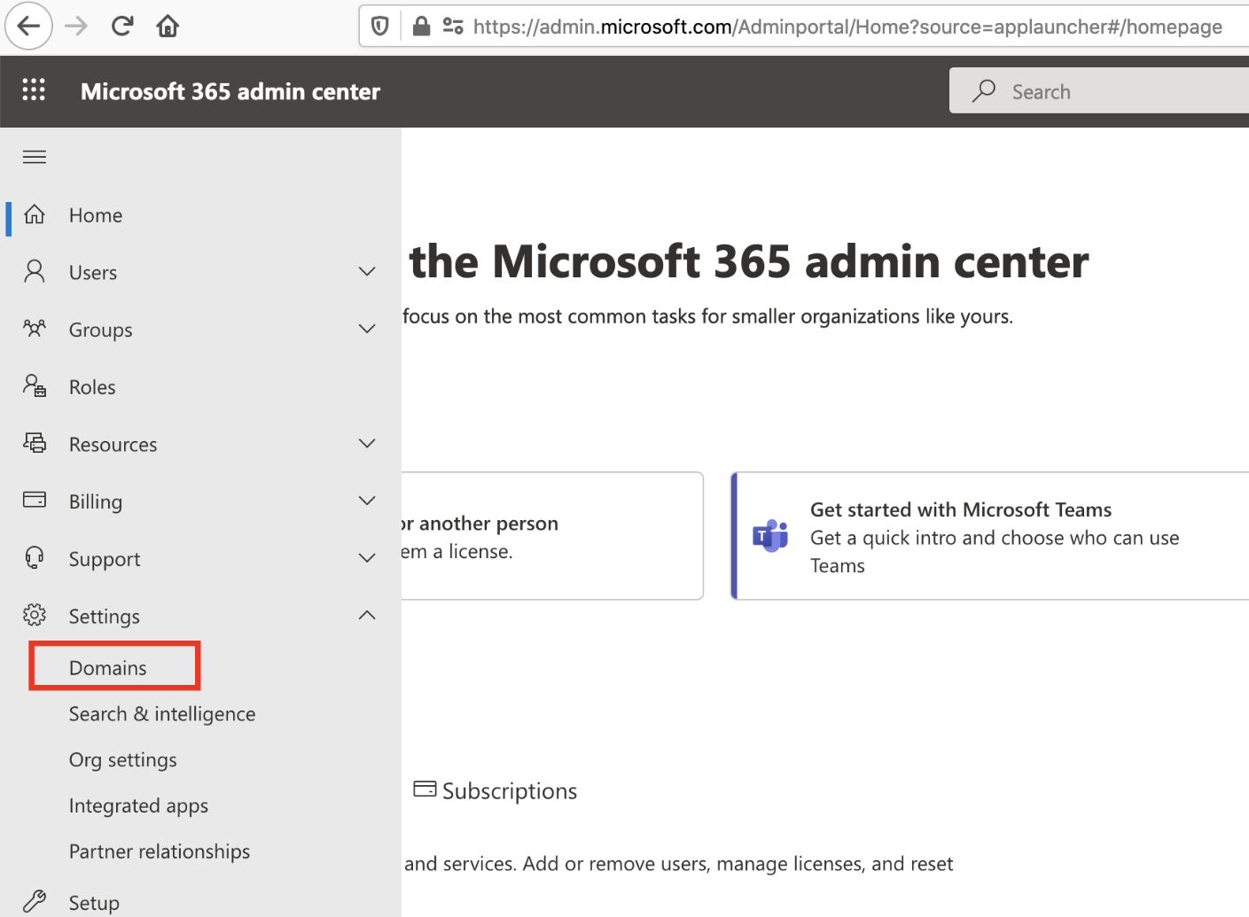The width and height of the screenshot is (1249, 917).
Task: Click the Support headset icon
Action: [35, 558]
